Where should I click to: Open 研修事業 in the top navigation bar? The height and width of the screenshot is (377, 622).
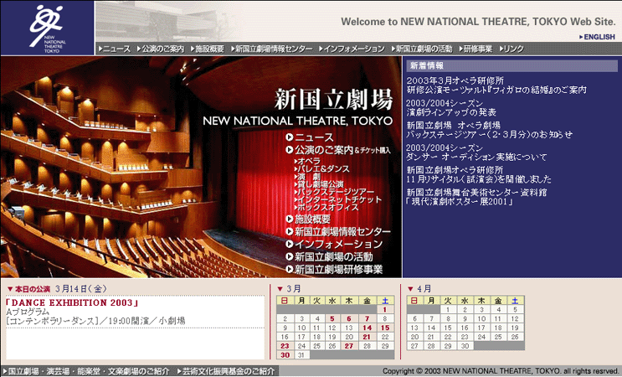pos(475,49)
